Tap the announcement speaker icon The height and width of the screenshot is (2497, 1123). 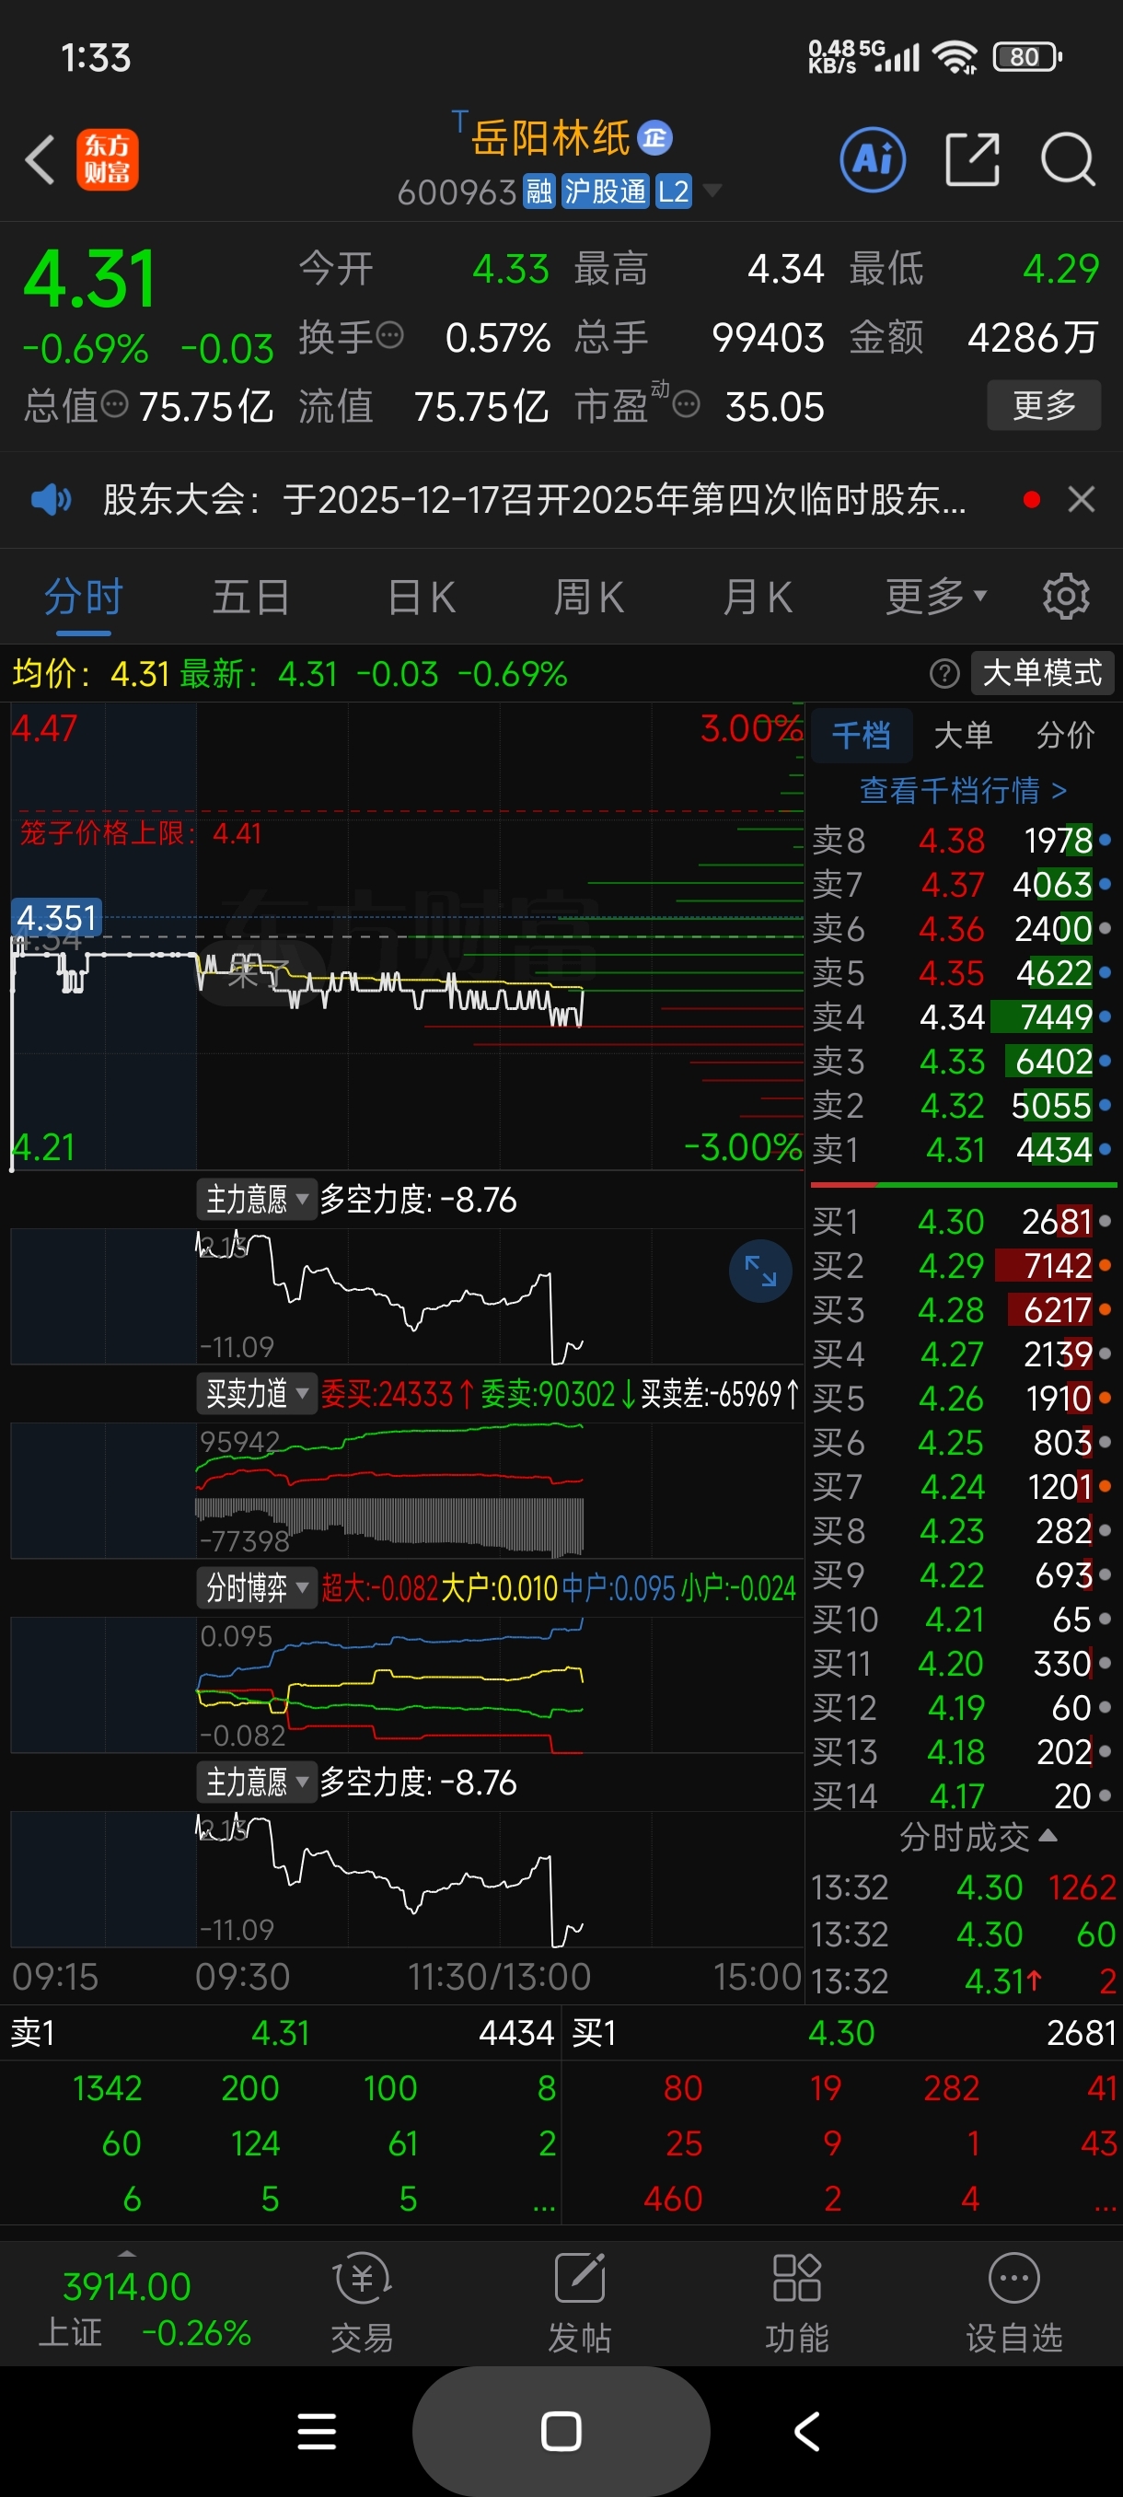(51, 500)
